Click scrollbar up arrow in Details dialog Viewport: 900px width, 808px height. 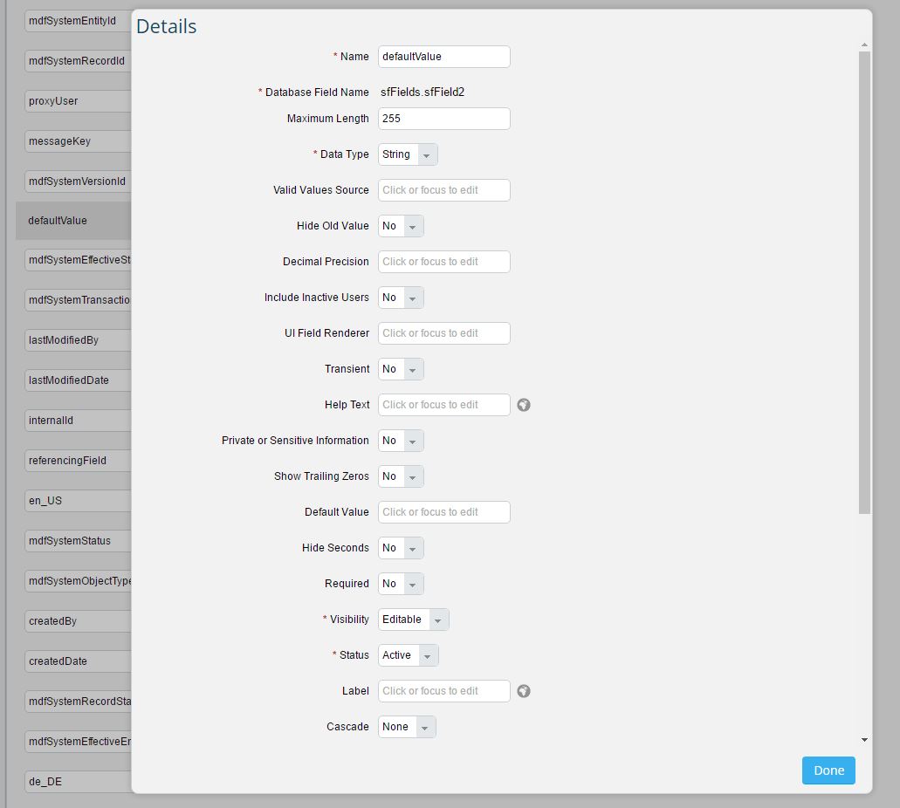coord(864,45)
